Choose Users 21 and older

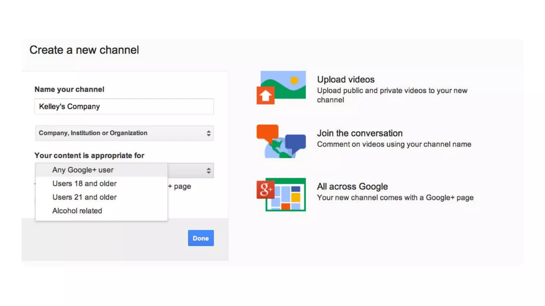click(84, 197)
